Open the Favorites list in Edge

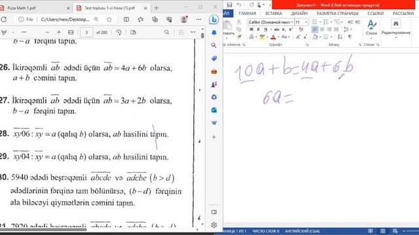click(141, 20)
